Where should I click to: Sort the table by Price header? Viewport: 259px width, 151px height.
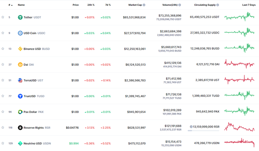point(76,5)
